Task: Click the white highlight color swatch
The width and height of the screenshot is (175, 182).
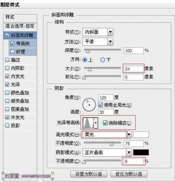Action: click(141, 135)
